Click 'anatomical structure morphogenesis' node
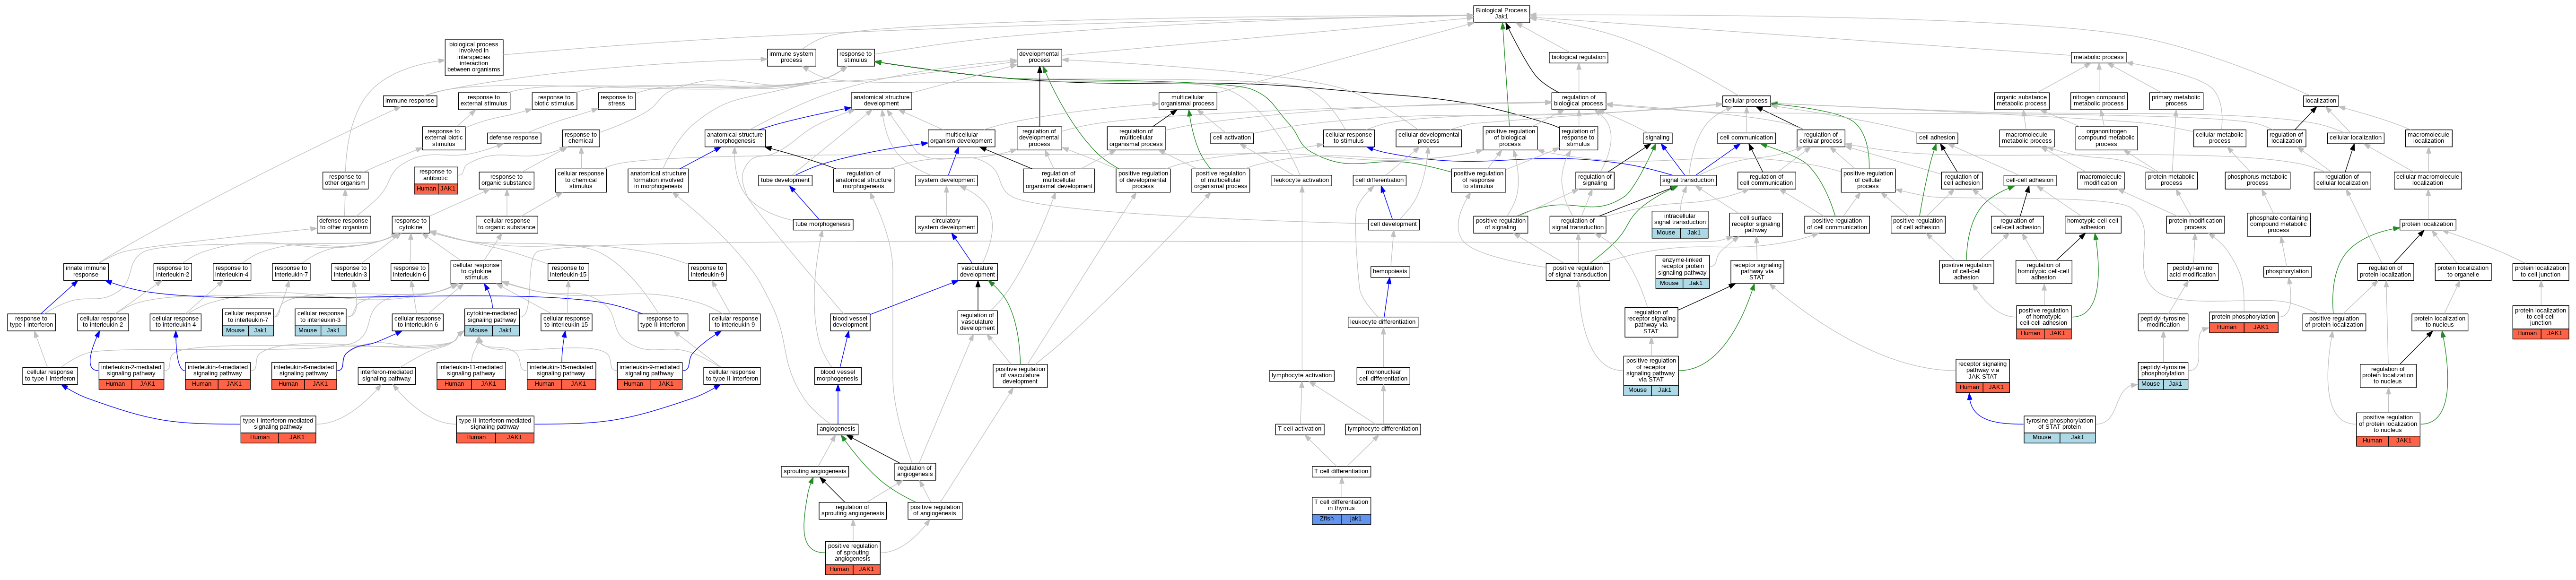 coord(735,138)
